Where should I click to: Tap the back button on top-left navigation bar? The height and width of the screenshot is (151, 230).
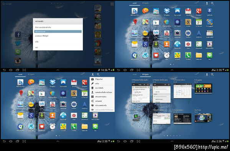click(4, 70)
